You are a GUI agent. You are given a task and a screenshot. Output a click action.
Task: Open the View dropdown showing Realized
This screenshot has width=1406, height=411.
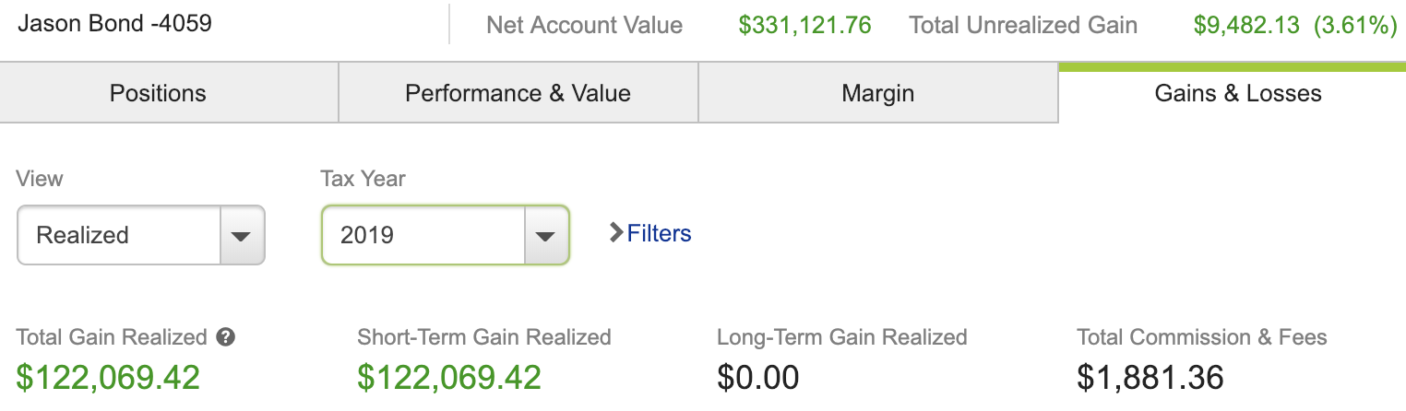click(141, 235)
